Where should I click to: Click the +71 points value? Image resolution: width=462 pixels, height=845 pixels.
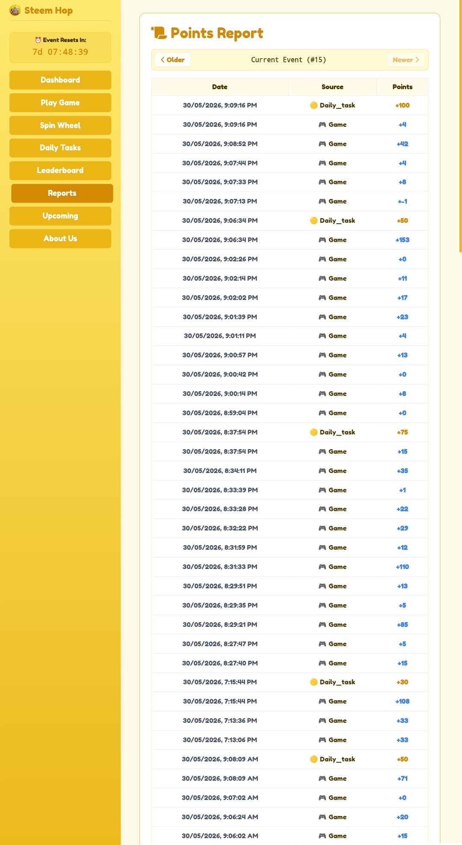403,779
